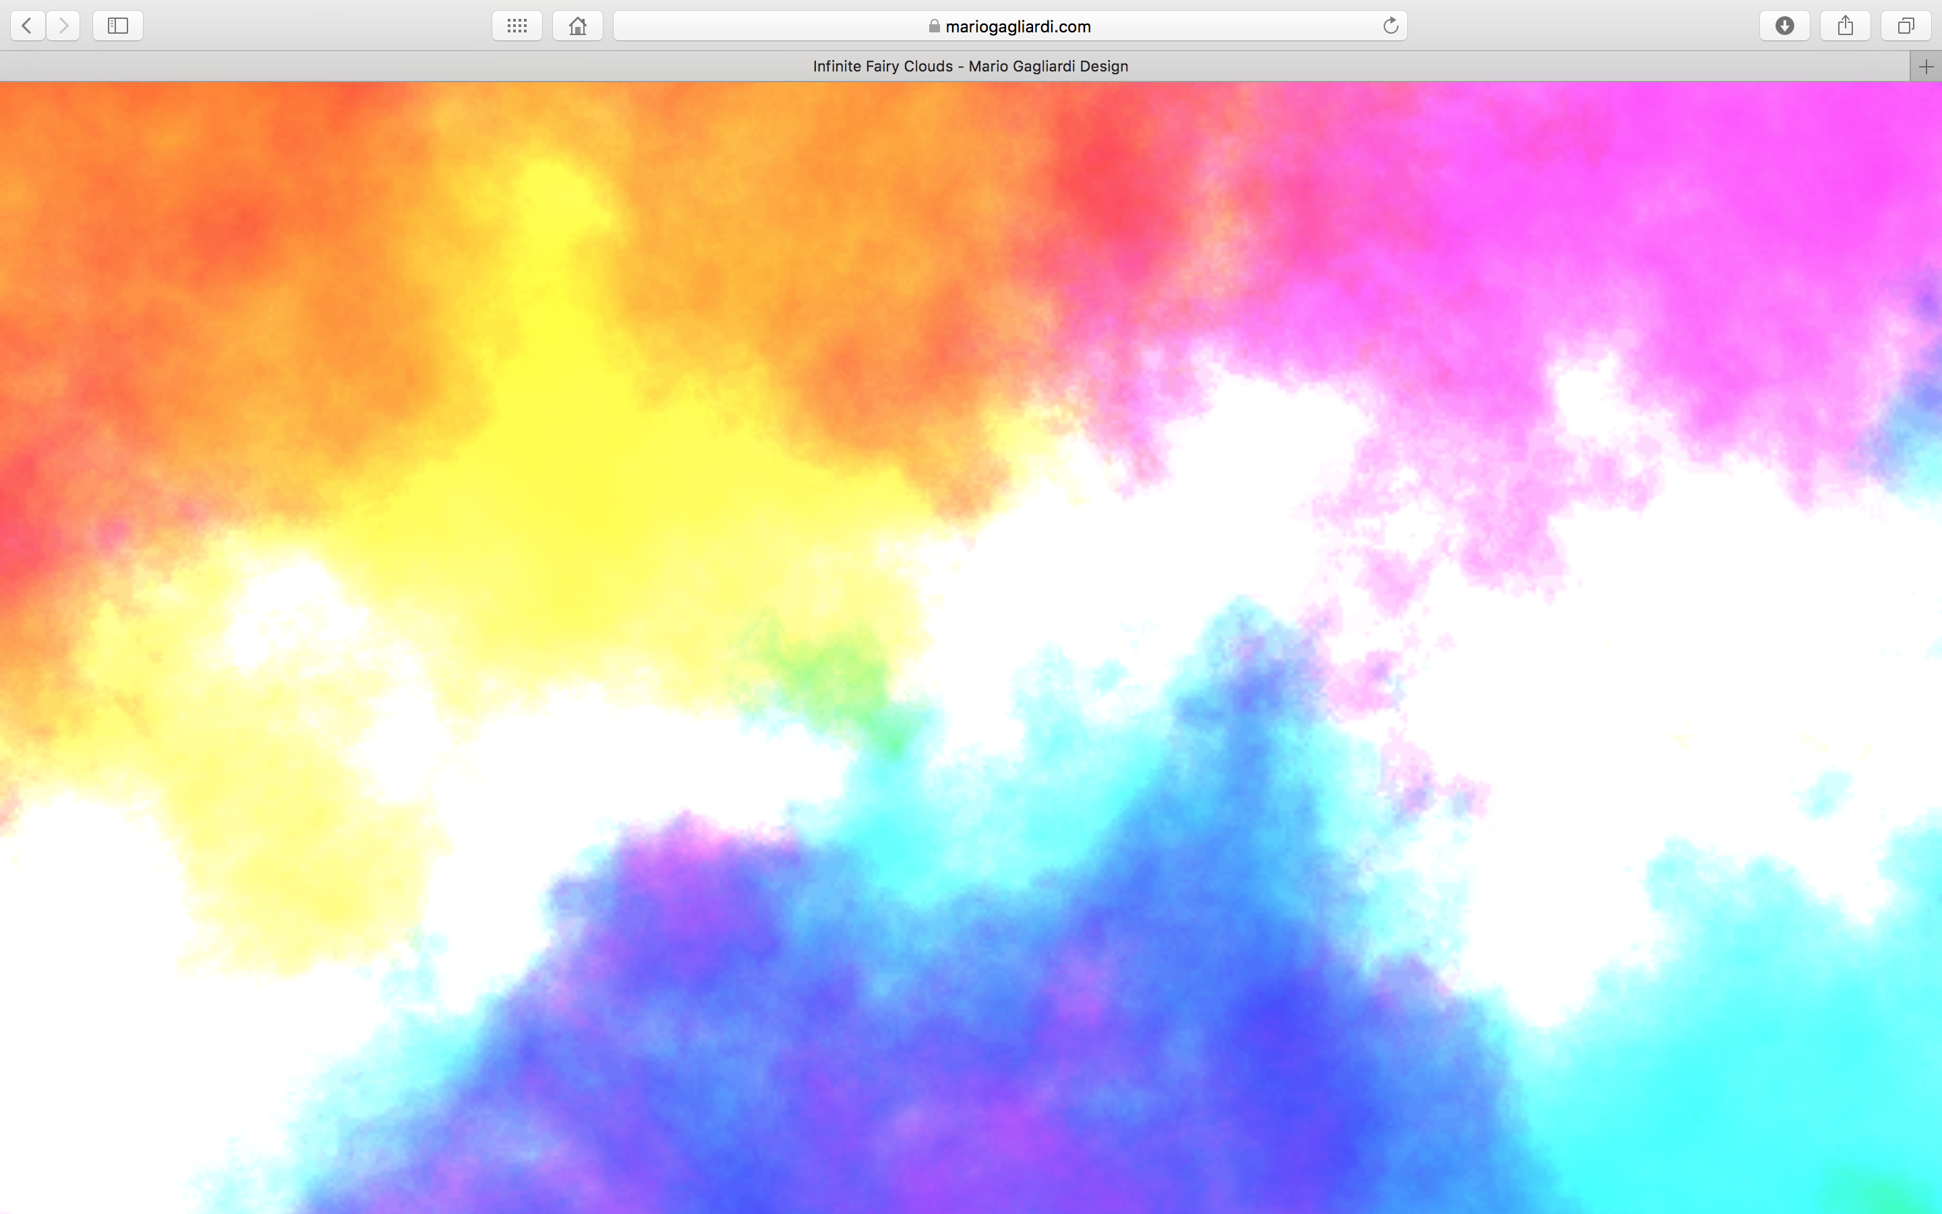Go to the home page
The height and width of the screenshot is (1214, 1942).
point(578,26)
